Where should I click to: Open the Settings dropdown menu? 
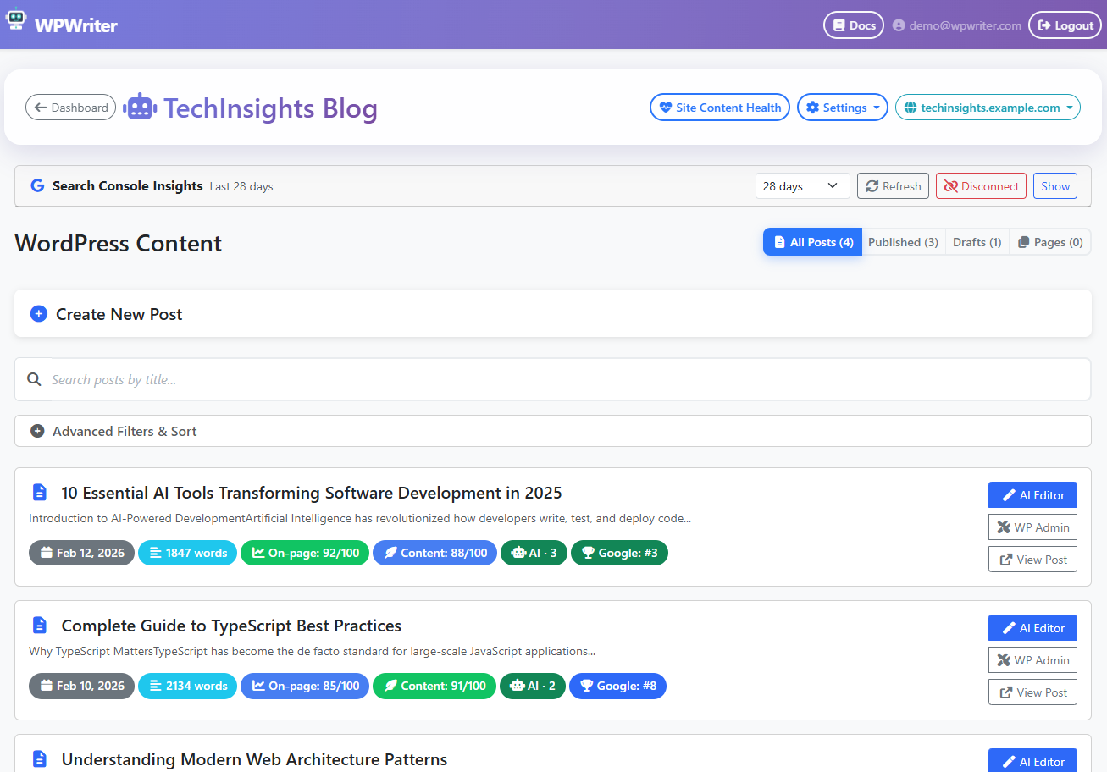pos(842,107)
